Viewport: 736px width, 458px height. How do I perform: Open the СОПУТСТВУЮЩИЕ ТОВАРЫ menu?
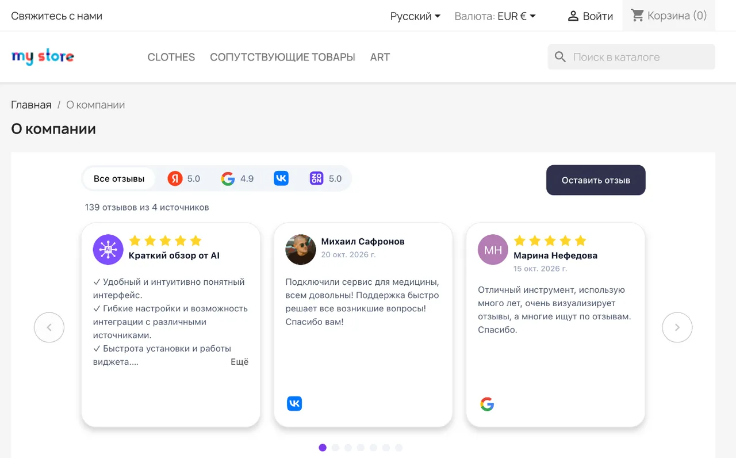coord(282,57)
